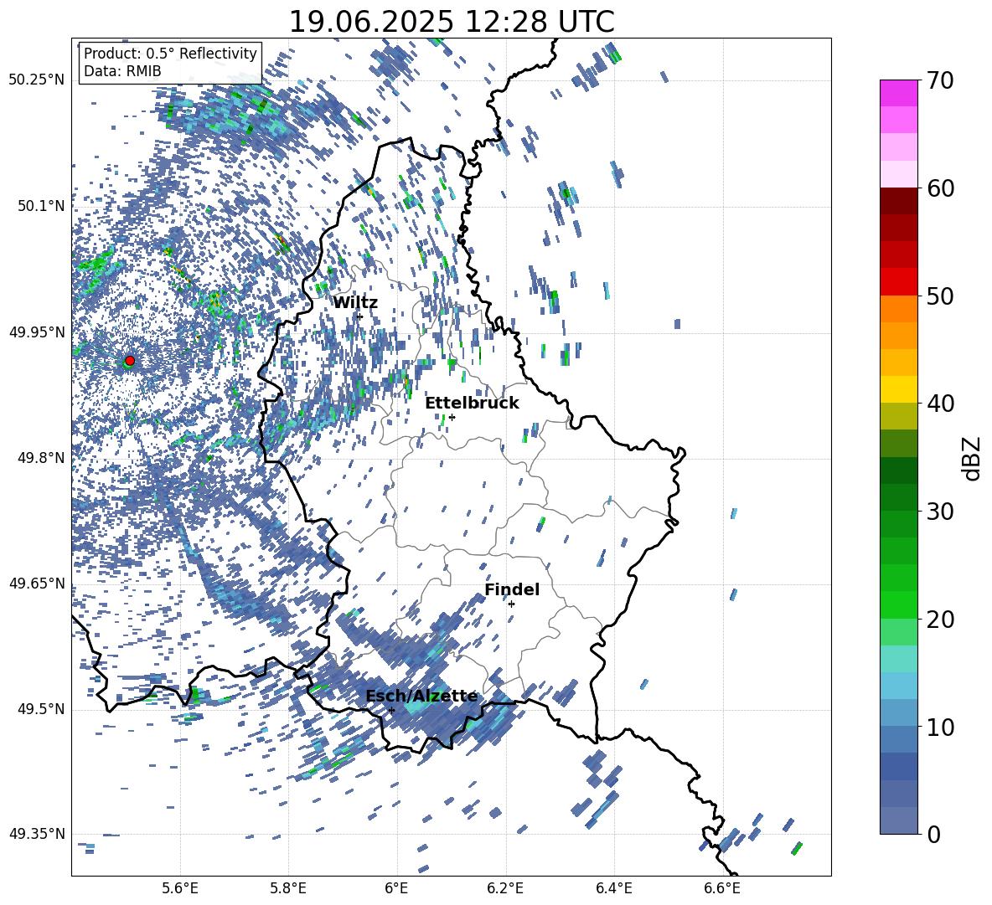992x905 pixels.
Task: Click the Data: RMIB text
Action: coord(122,71)
